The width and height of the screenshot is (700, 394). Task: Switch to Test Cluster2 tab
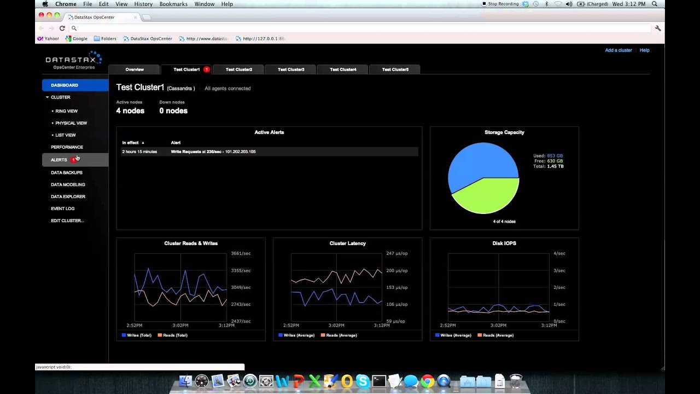pyautogui.click(x=238, y=69)
